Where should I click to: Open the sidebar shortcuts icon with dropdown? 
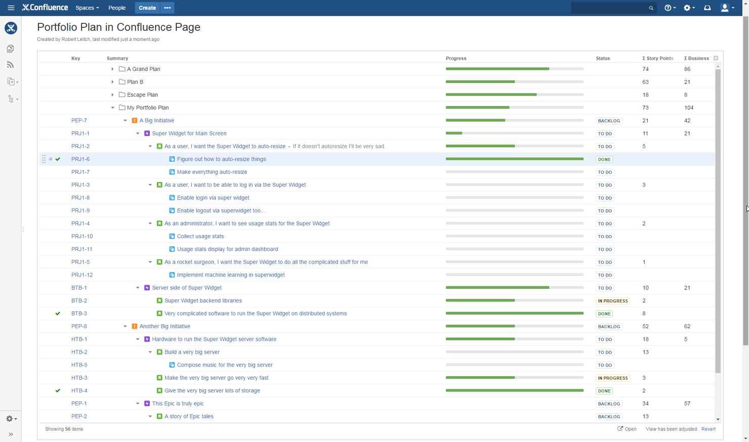[12, 81]
